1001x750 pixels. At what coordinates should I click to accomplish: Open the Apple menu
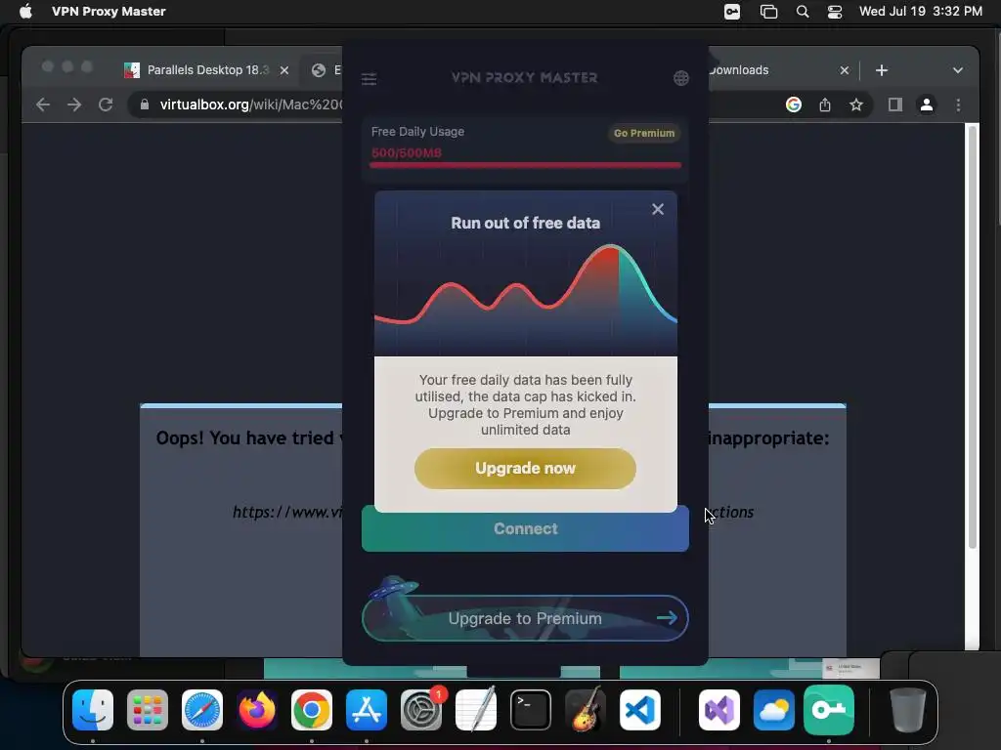25,12
